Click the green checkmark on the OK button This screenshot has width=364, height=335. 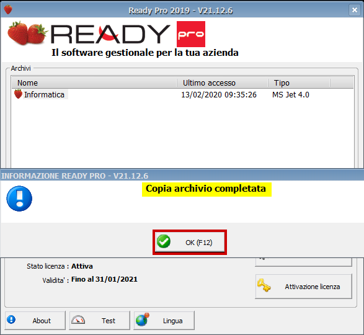(x=164, y=241)
